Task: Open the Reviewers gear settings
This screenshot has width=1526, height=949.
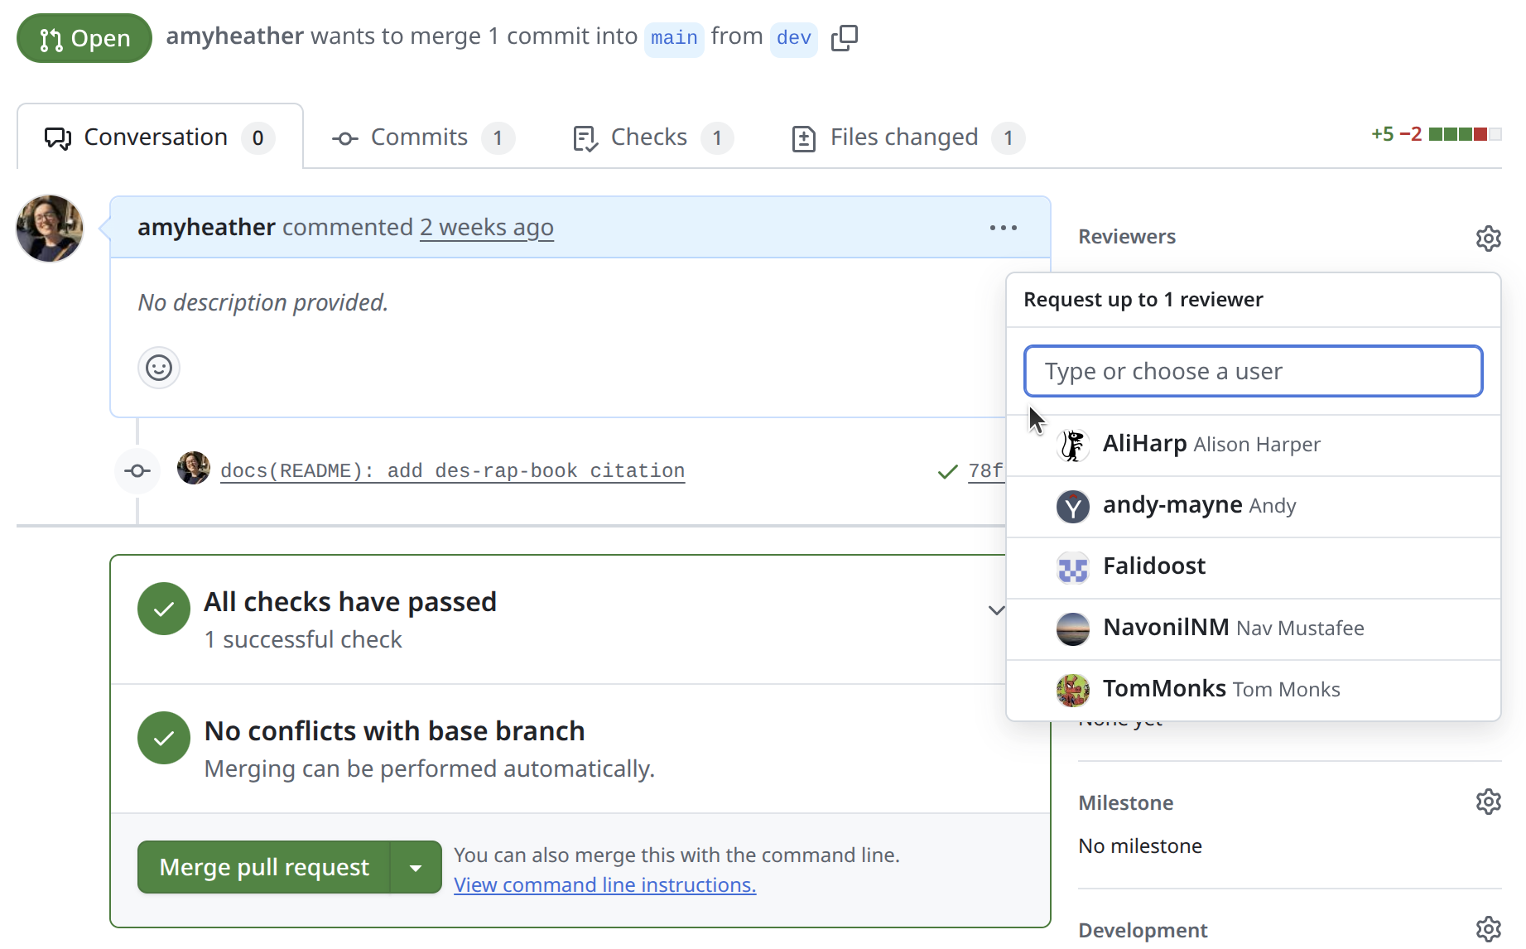Action: pyautogui.click(x=1488, y=238)
